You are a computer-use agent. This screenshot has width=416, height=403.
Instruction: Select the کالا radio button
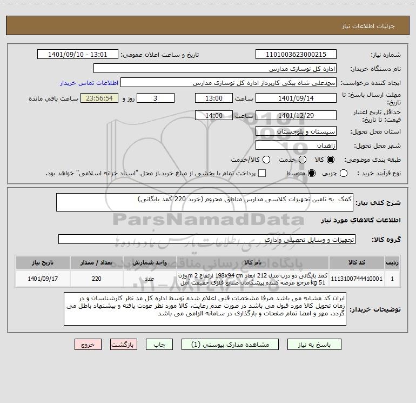(x=331, y=160)
